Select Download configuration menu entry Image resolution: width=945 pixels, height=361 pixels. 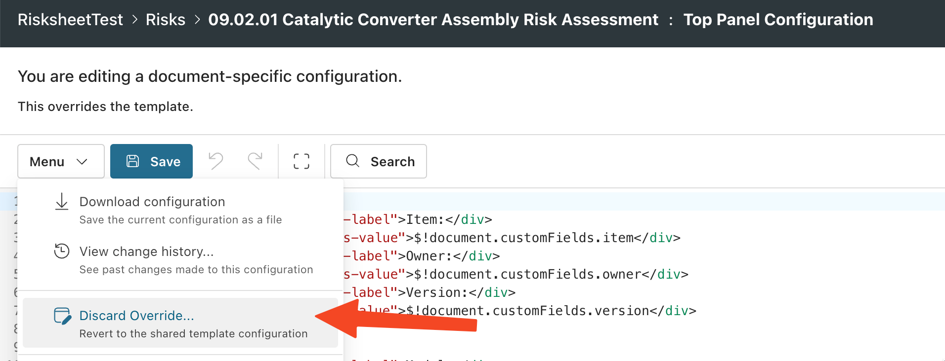[x=152, y=202]
